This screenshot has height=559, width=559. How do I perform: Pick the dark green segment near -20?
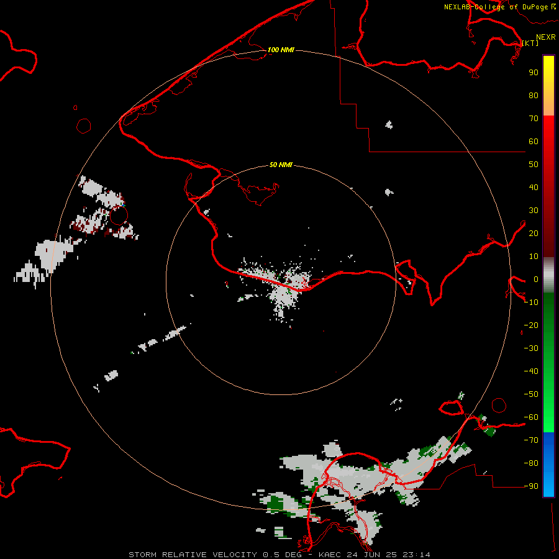pyautogui.click(x=548, y=321)
